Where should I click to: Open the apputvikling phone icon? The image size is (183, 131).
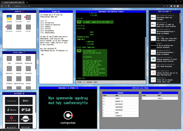[x=19, y=79]
